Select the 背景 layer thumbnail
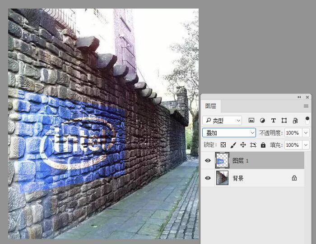316x244 pixels. click(222, 178)
